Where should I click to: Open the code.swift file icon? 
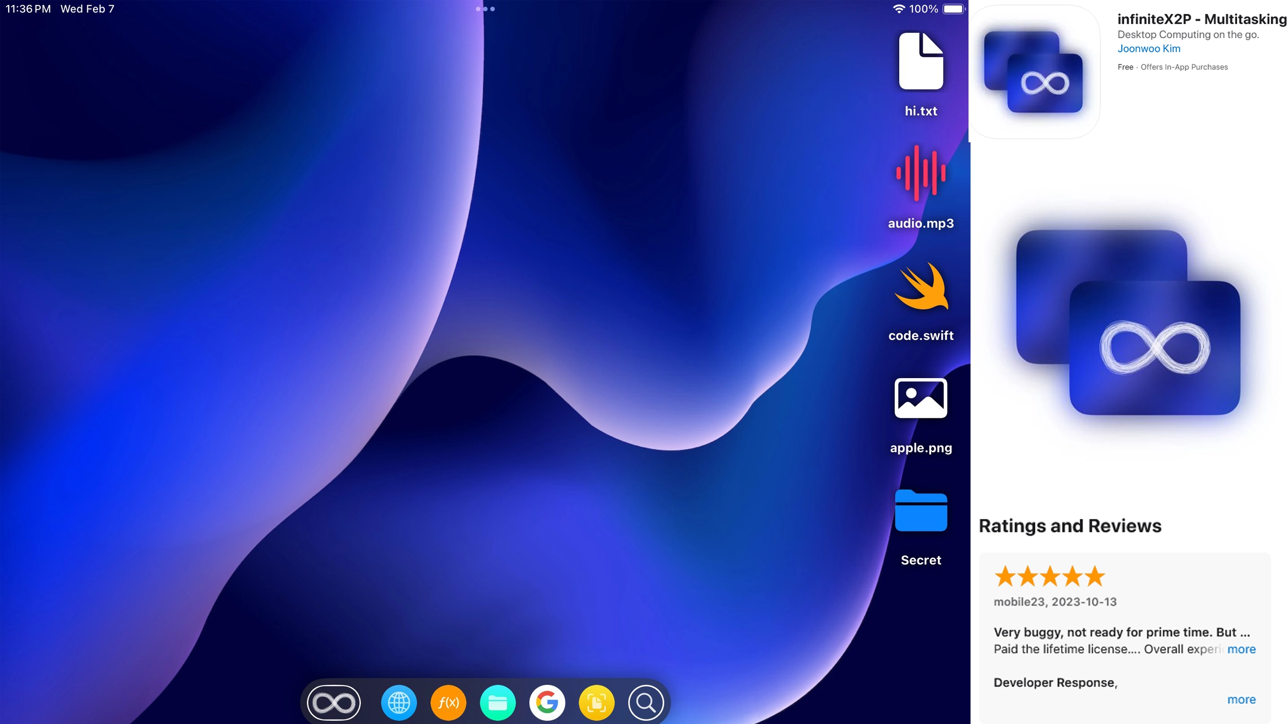tap(921, 286)
